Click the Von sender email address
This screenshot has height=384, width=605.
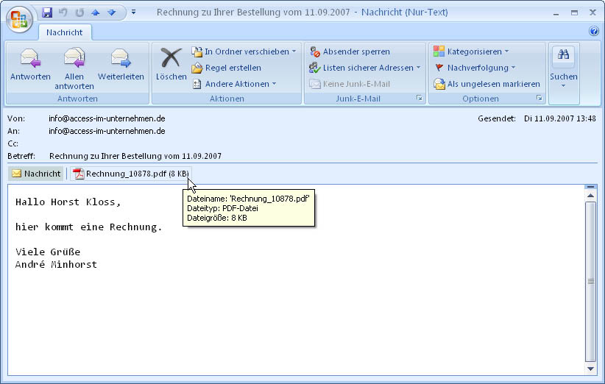coord(107,118)
